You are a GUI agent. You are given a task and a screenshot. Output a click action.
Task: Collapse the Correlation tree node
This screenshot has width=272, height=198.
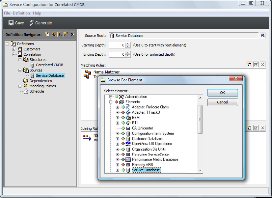(x=14, y=54)
